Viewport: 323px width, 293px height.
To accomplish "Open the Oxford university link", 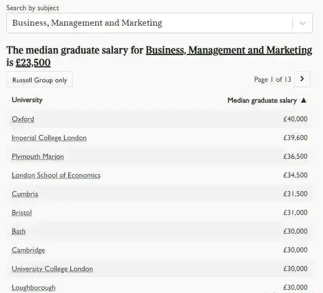I will point(23,119).
